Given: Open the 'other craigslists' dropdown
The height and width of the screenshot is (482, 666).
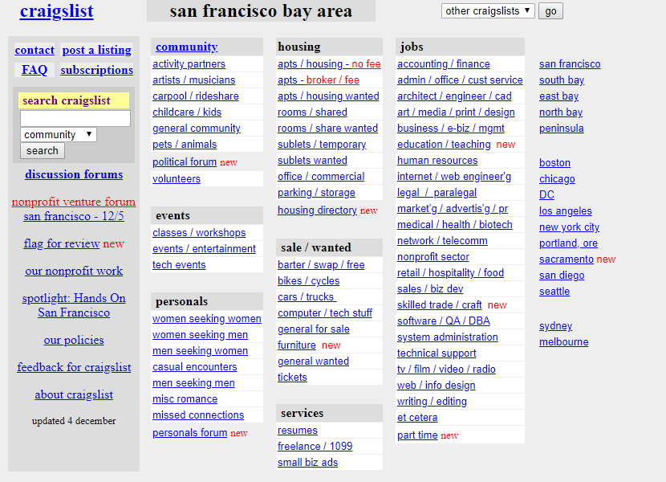Looking at the screenshot, I should (x=488, y=11).
